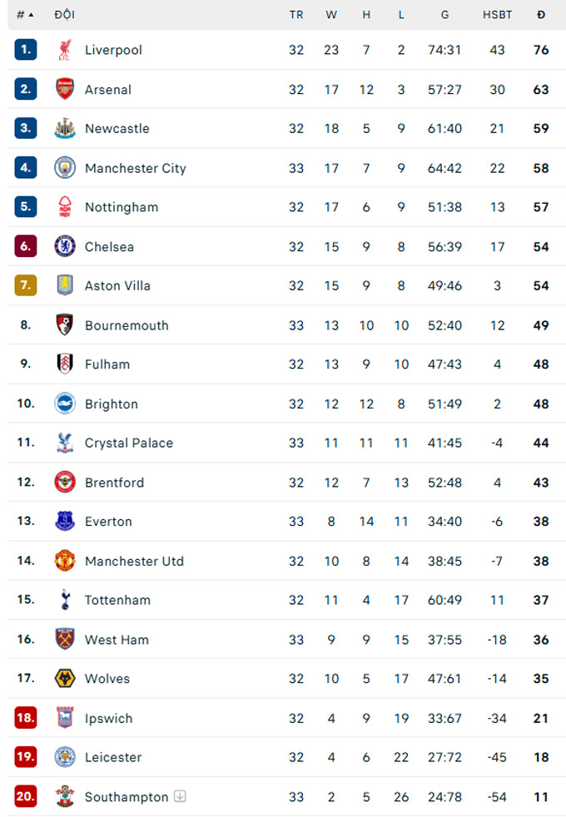Viewport: 566px width, 817px height.
Task: Click the Arsenal club crest icon
Action: pyautogui.click(x=65, y=89)
